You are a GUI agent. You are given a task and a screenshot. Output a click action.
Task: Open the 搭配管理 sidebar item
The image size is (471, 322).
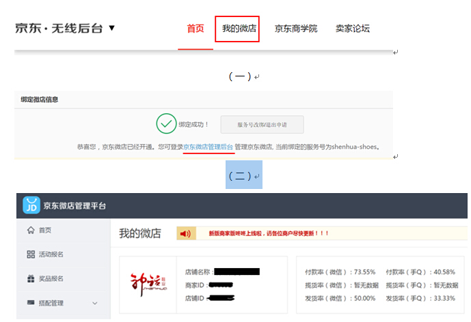51,303
